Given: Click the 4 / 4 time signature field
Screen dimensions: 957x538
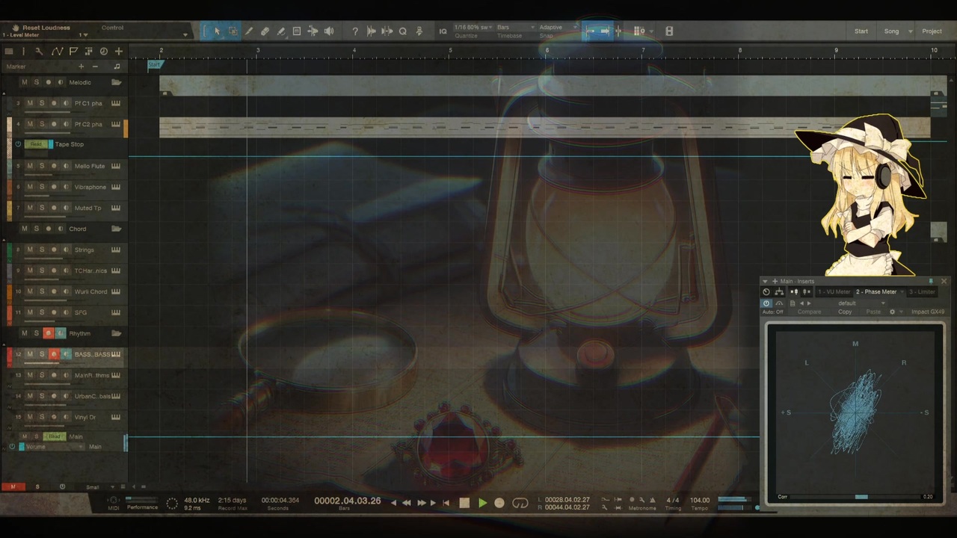Looking at the screenshot, I should pos(673,500).
